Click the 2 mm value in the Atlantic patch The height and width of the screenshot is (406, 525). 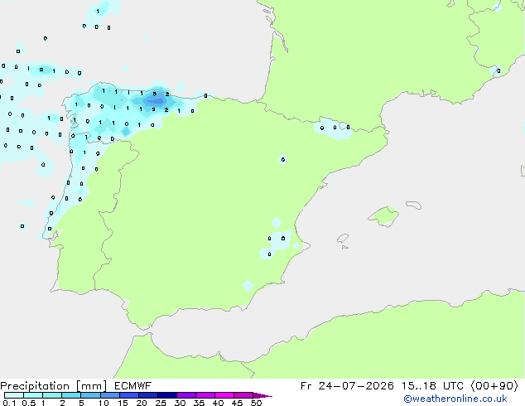click(41, 70)
